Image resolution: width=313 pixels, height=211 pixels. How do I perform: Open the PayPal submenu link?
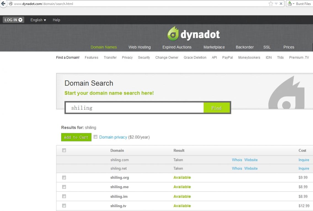[x=227, y=57]
